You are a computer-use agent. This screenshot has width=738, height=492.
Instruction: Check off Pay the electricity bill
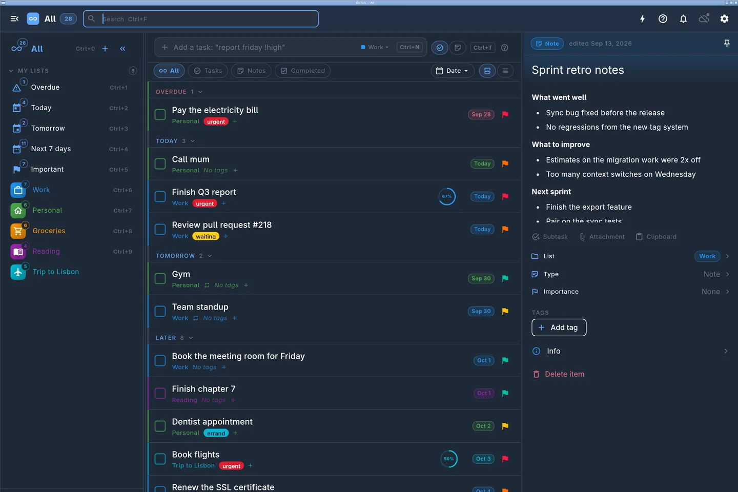point(160,114)
